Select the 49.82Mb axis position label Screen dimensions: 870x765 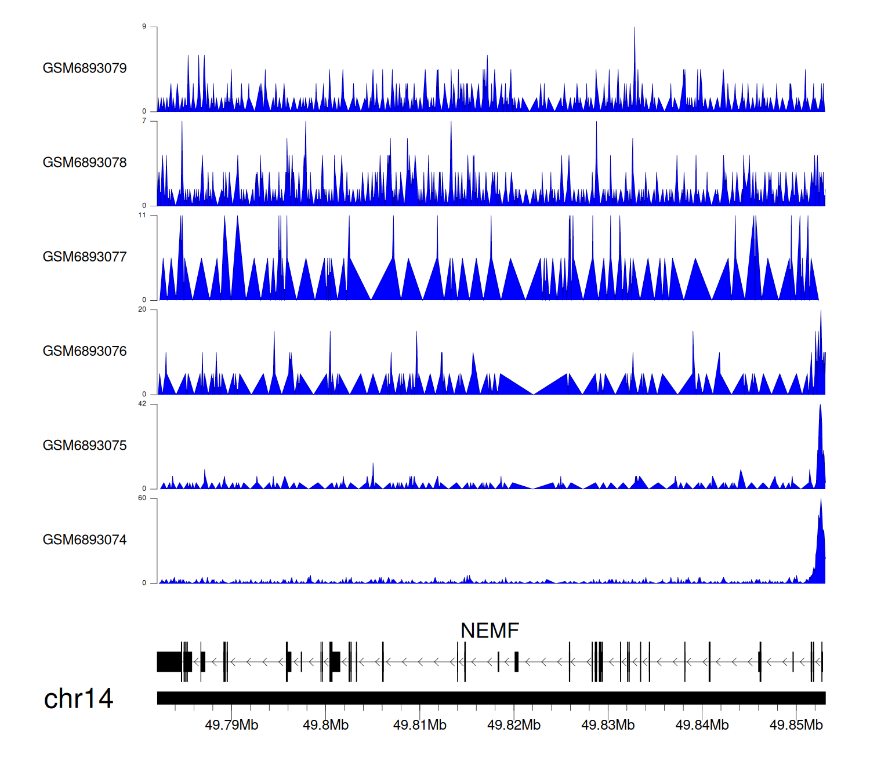(x=514, y=725)
